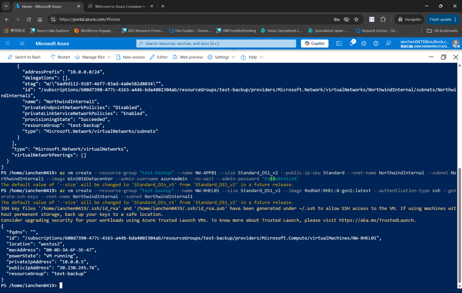Minimize the Cloud Shell pane

point(431,57)
